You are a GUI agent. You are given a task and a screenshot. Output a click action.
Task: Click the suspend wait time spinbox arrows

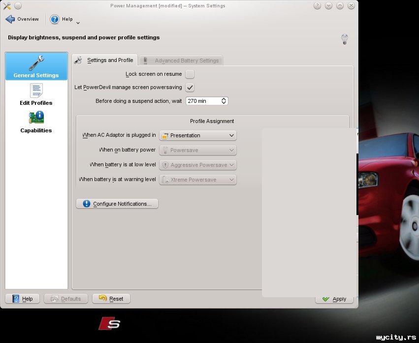[x=224, y=101]
